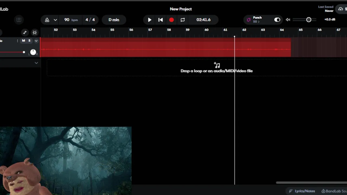The height and width of the screenshot is (195, 347).
Task: Click the Punch effect star icon
Action: click(x=249, y=20)
